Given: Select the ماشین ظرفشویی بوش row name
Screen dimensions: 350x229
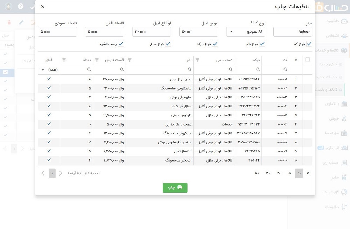Looking at the screenshot, I should 175,142.
